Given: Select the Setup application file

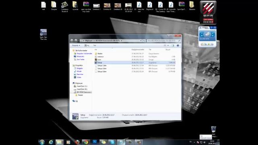Looking at the screenshot, I should coord(135,62).
